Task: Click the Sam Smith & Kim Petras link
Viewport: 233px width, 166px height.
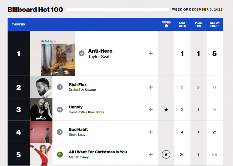Action: [87, 112]
